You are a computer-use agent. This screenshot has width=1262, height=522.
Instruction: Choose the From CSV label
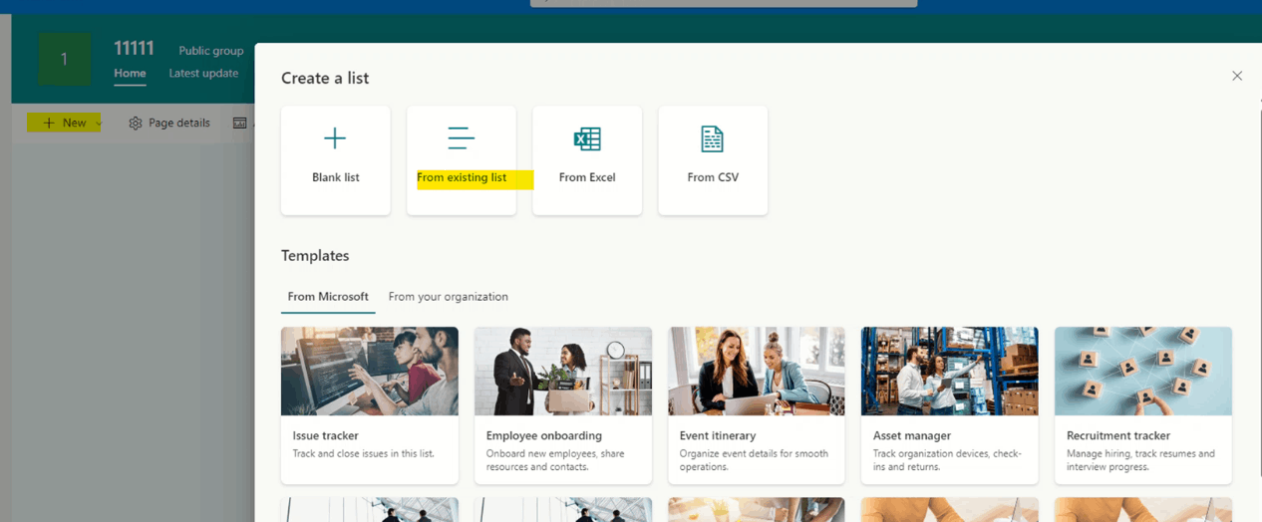click(713, 177)
